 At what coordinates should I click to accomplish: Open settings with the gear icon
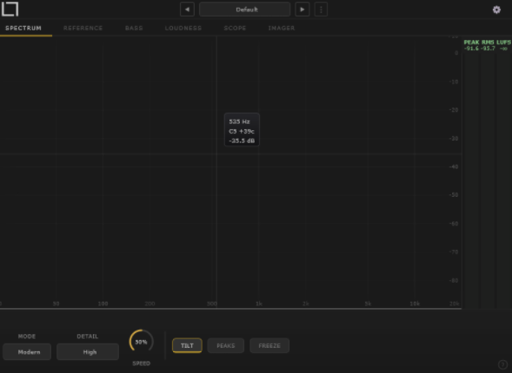pos(496,10)
